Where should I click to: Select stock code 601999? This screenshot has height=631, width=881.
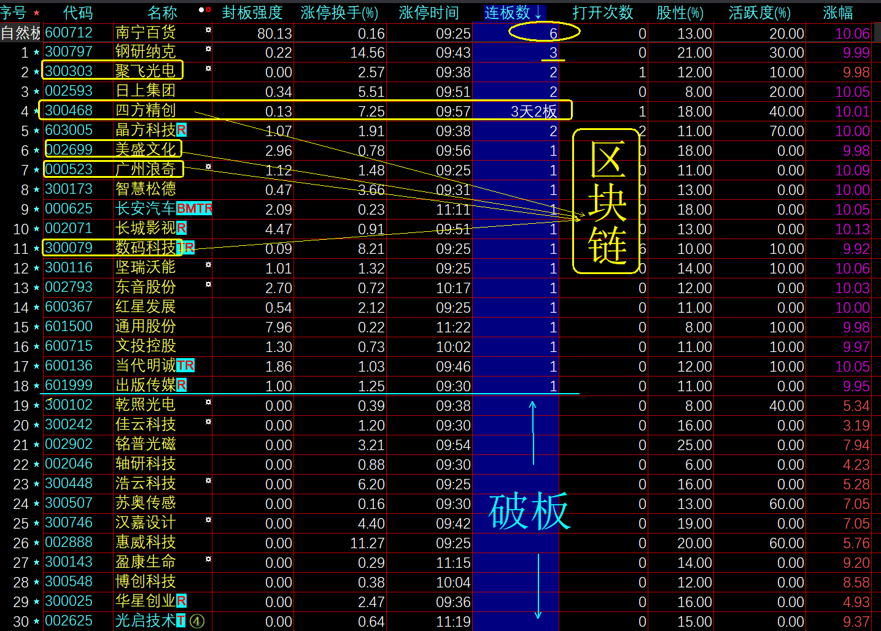(x=69, y=385)
